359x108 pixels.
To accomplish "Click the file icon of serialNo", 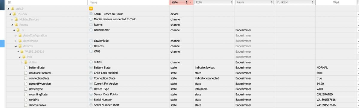I will pos(26,100).
